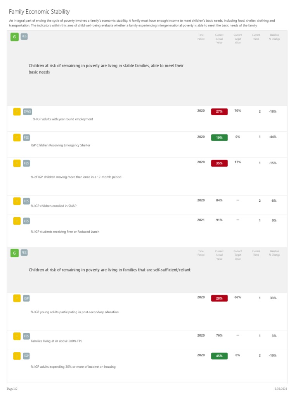Open 'Families living at or above 200% FPL'

57,341
